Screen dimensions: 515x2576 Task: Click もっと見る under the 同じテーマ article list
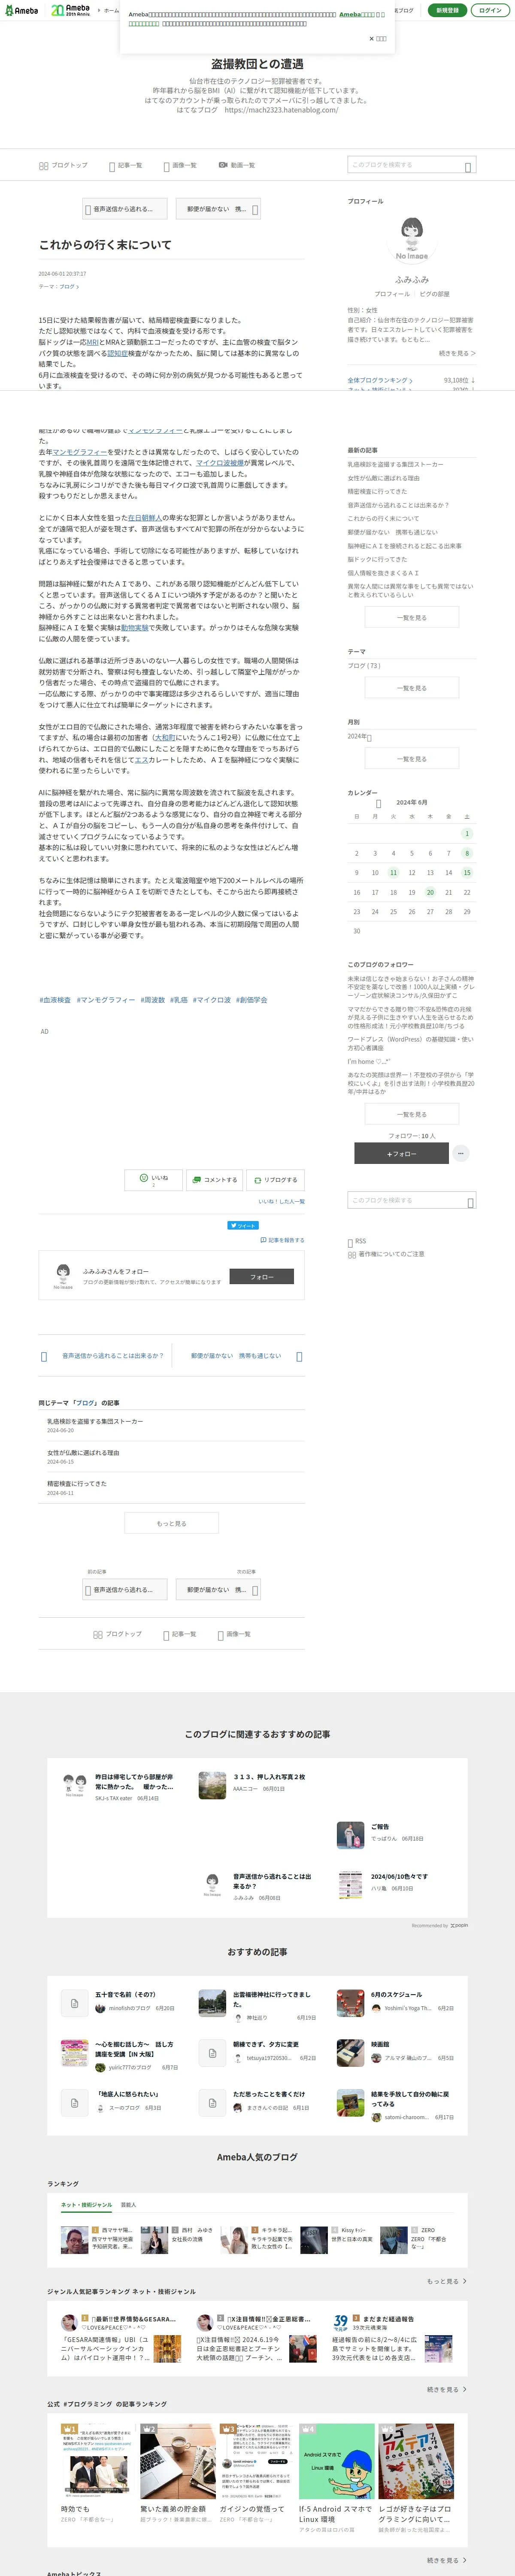coord(171,1523)
